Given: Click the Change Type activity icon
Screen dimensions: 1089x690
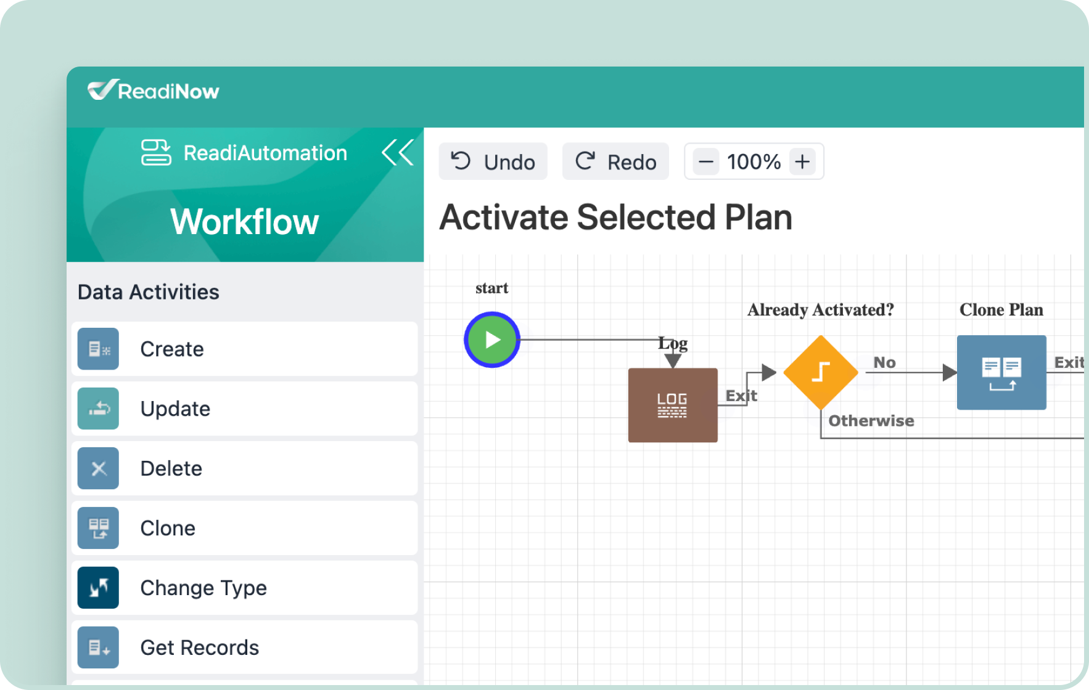Looking at the screenshot, I should point(98,588).
